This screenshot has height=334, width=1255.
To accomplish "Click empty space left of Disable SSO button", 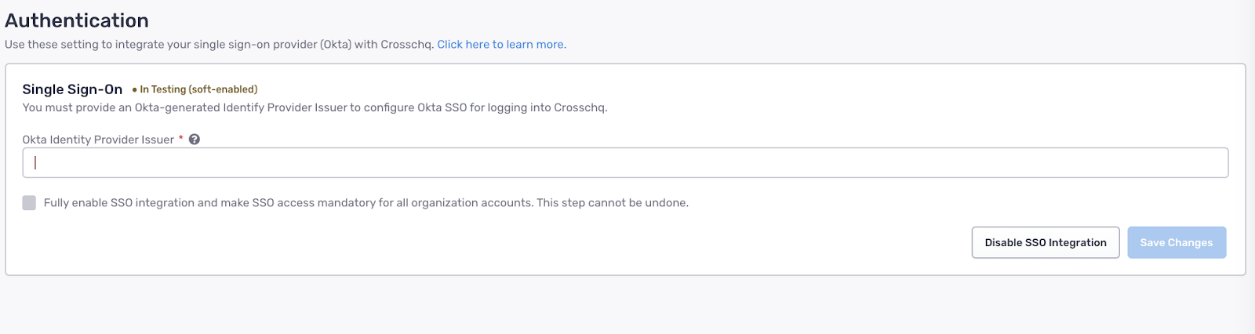I will coord(784,243).
